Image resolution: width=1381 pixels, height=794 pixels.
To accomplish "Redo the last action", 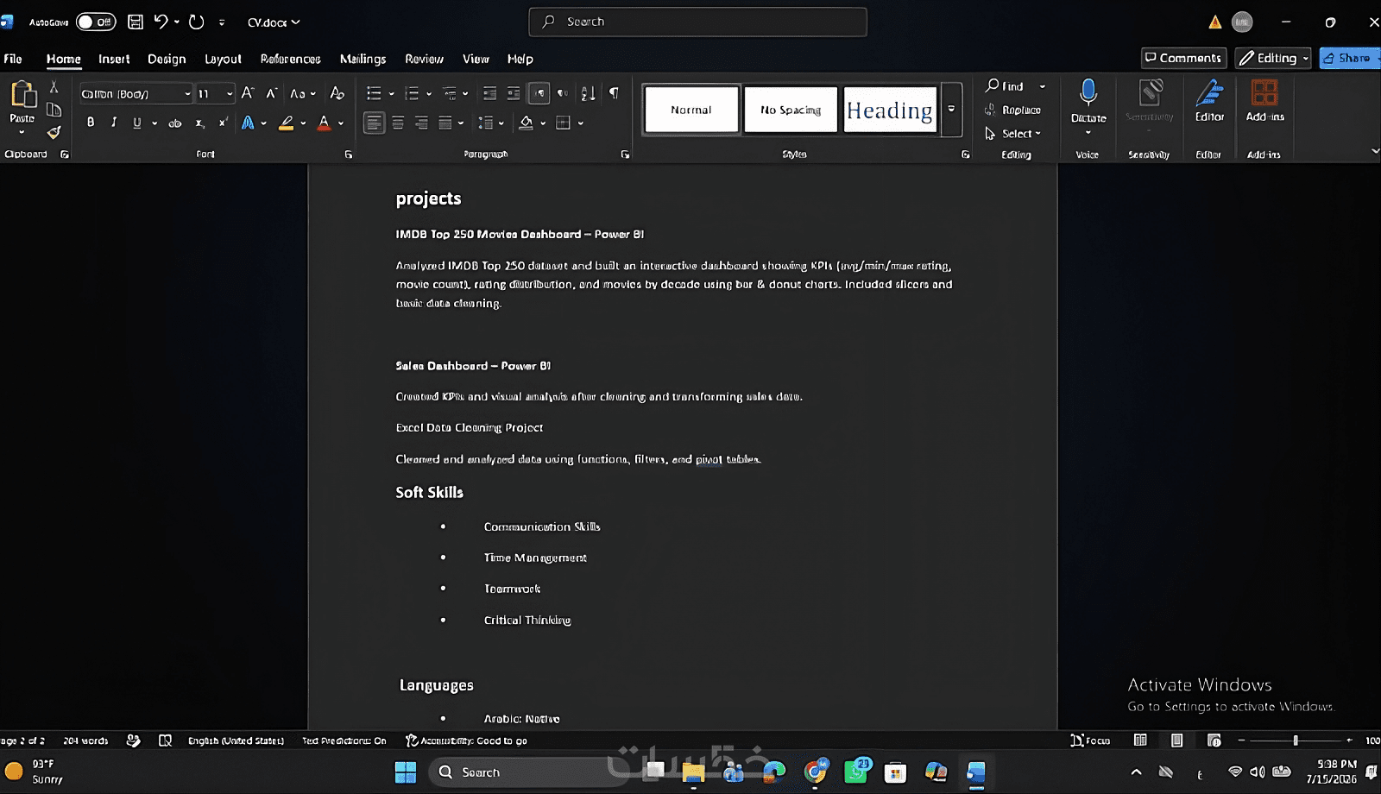I will pos(197,22).
